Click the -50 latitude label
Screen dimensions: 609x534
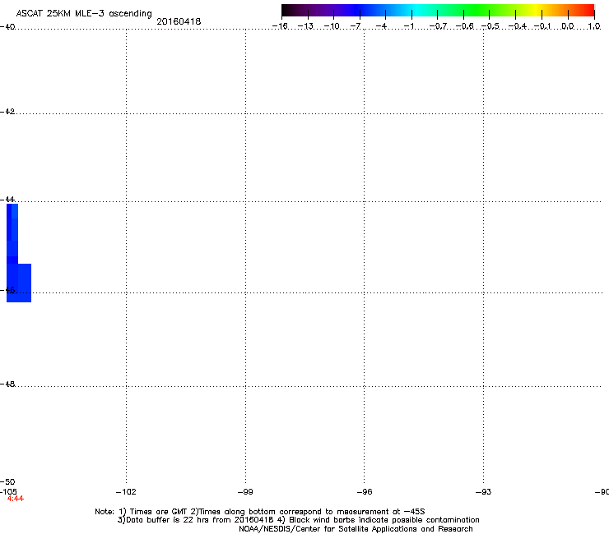point(7,481)
